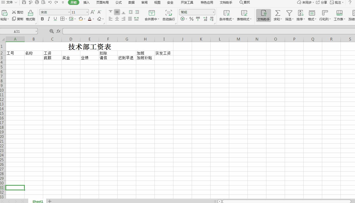Open the 条件格式 conditional formatting tool
The width and height of the screenshot is (355, 203).
(226, 15)
